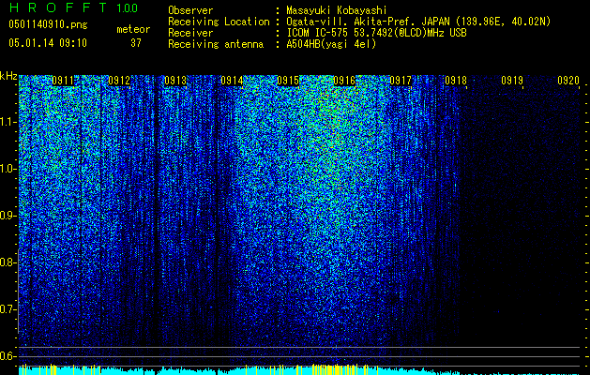Click the ICOM IC-575 receiver text
Screen dimensions: 590x375
(x=376, y=33)
